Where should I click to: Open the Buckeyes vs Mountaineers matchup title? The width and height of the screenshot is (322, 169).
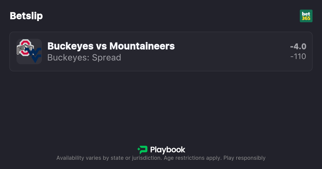click(x=111, y=46)
